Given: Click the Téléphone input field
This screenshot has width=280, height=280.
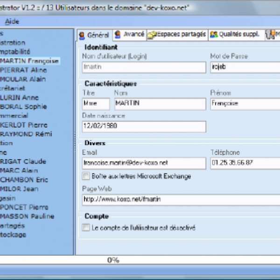Looking at the screenshot, I should coord(245,163).
